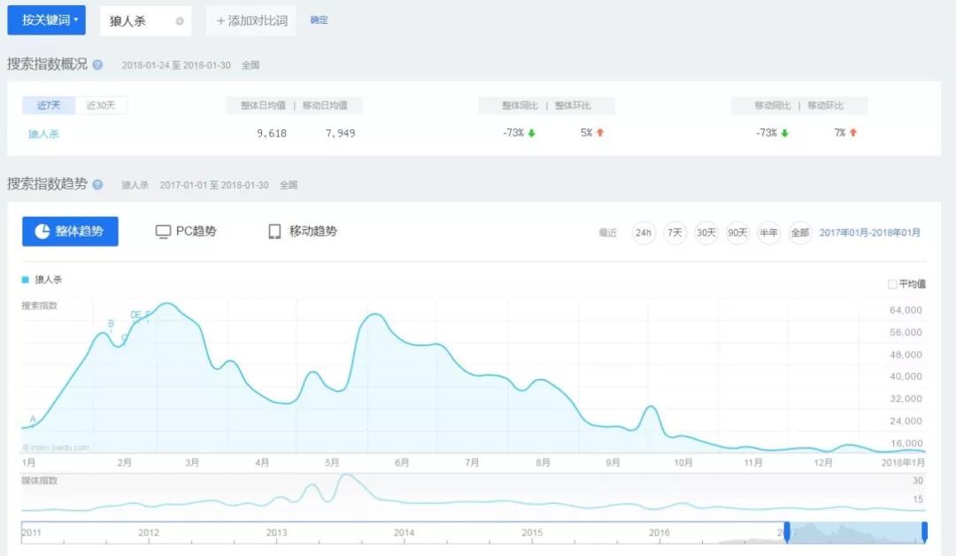The image size is (956, 556).
Task: Click the help icon beside 搜索指数概况
Action: coord(97,65)
